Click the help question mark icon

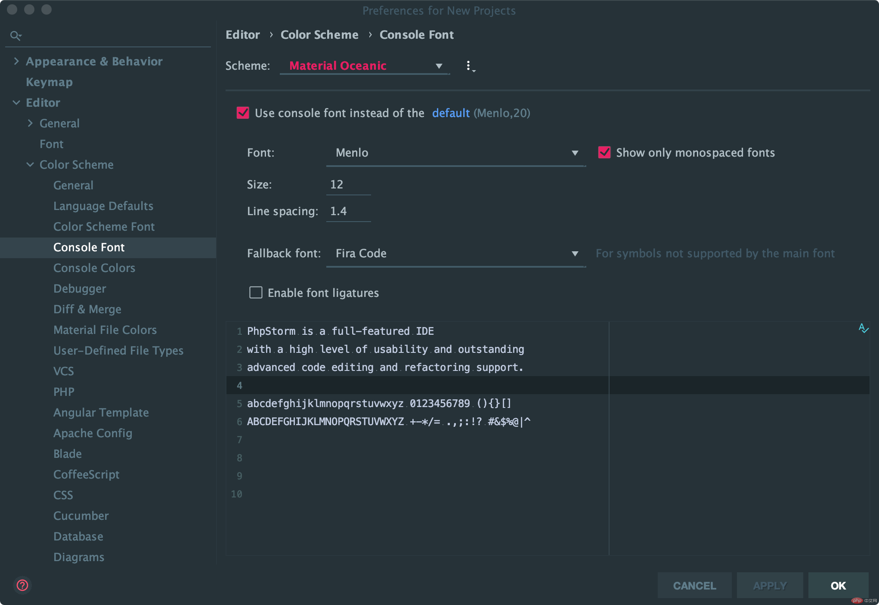(x=22, y=585)
